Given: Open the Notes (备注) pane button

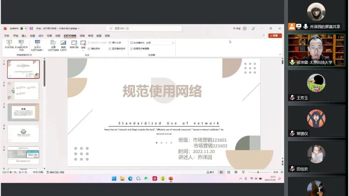Looking at the screenshot, I should tap(210, 172).
